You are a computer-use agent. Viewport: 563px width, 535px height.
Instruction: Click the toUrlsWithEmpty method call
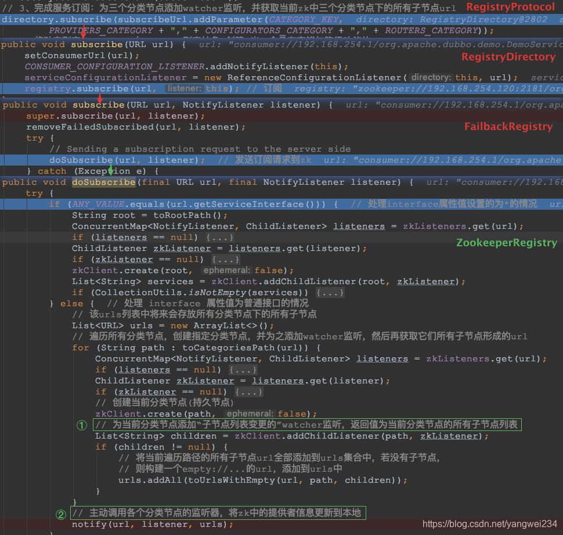(x=232, y=480)
